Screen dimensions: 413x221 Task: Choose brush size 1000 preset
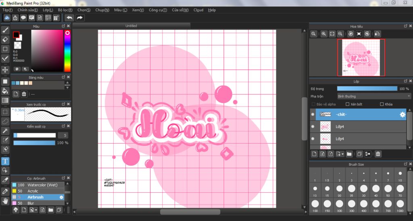pos(400,205)
